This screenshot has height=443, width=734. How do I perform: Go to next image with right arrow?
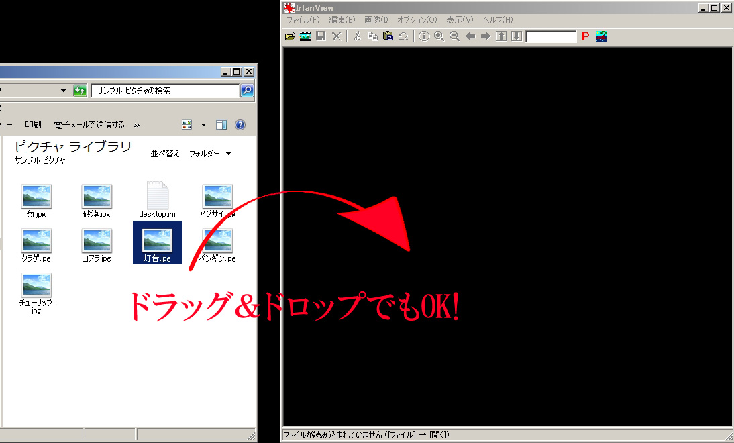point(486,36)
